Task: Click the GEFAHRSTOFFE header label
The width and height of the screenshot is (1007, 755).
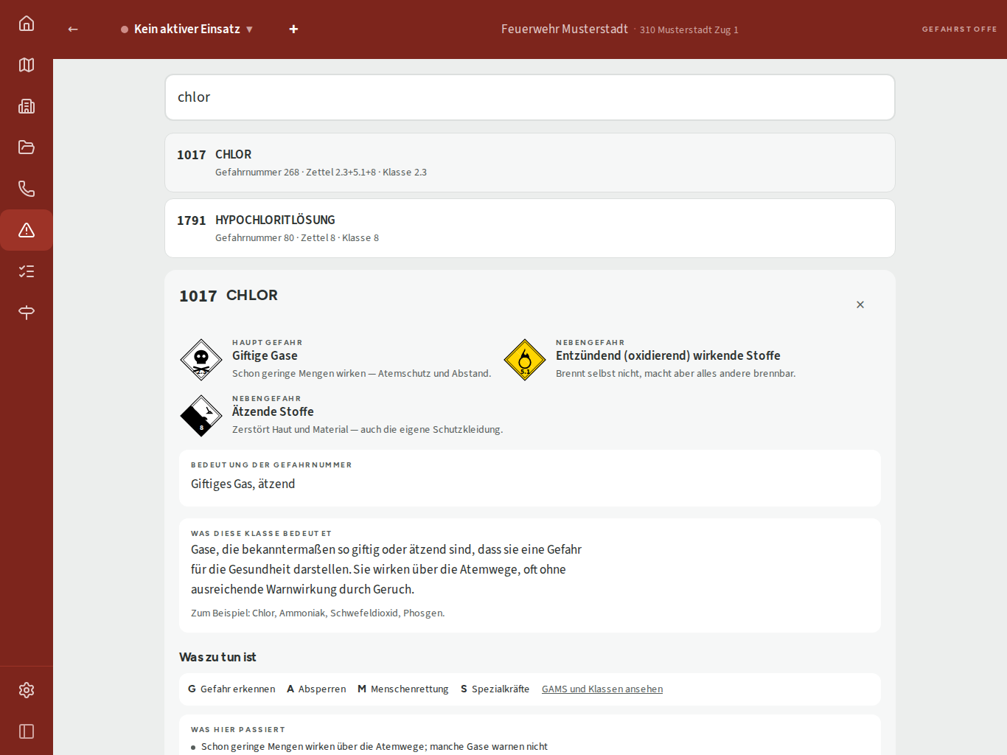Action: (x=959, y=29)
